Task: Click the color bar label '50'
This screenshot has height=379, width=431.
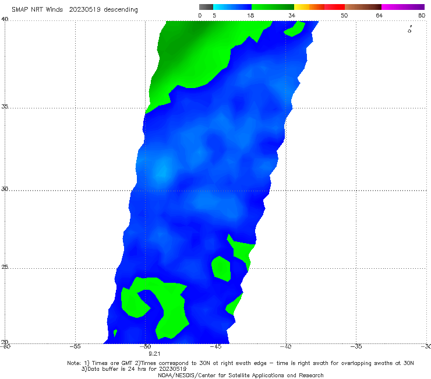Action: [344, 15]
